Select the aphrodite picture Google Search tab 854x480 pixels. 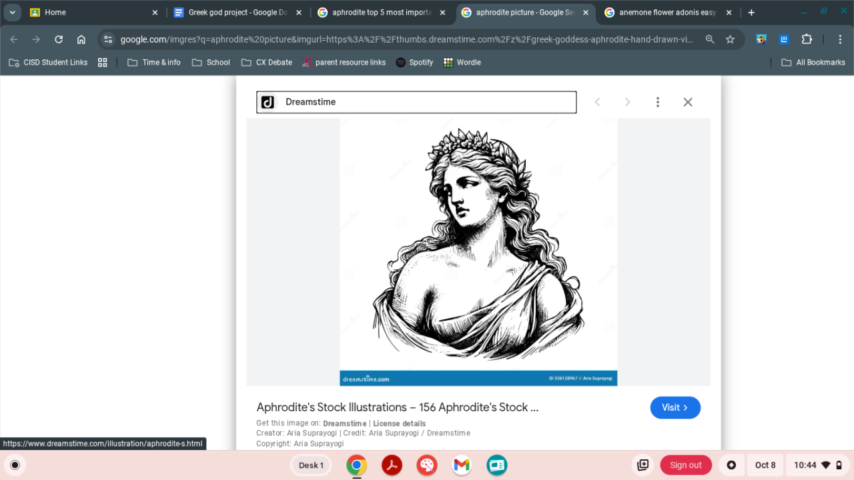(x=526, y=13)
